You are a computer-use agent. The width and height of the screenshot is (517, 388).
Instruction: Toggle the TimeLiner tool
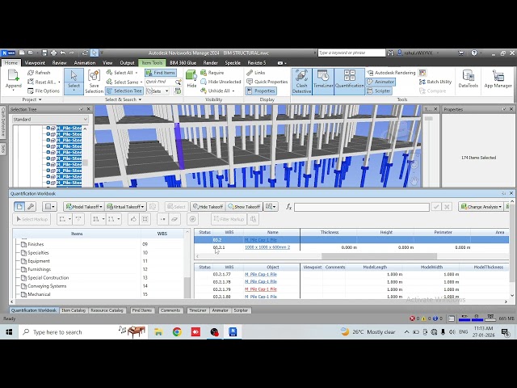tap(323, 82)
